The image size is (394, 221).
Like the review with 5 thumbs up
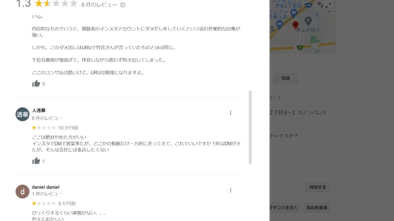36,83
